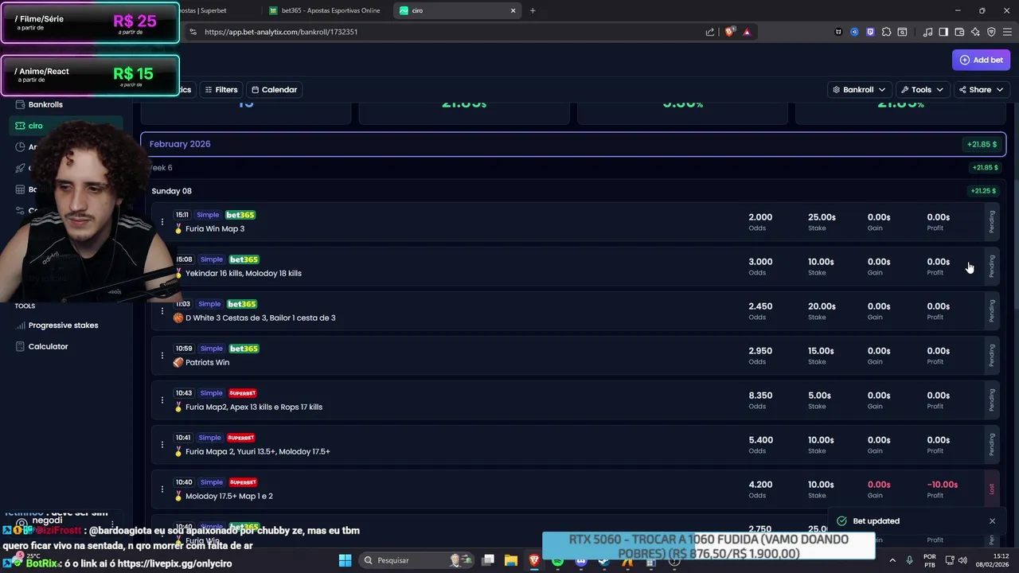Screen dimensions: 1019x573
Task: Open options menu for Furia Win Map 3 bet
Action: pyautogui.click(x=162, y=222)
